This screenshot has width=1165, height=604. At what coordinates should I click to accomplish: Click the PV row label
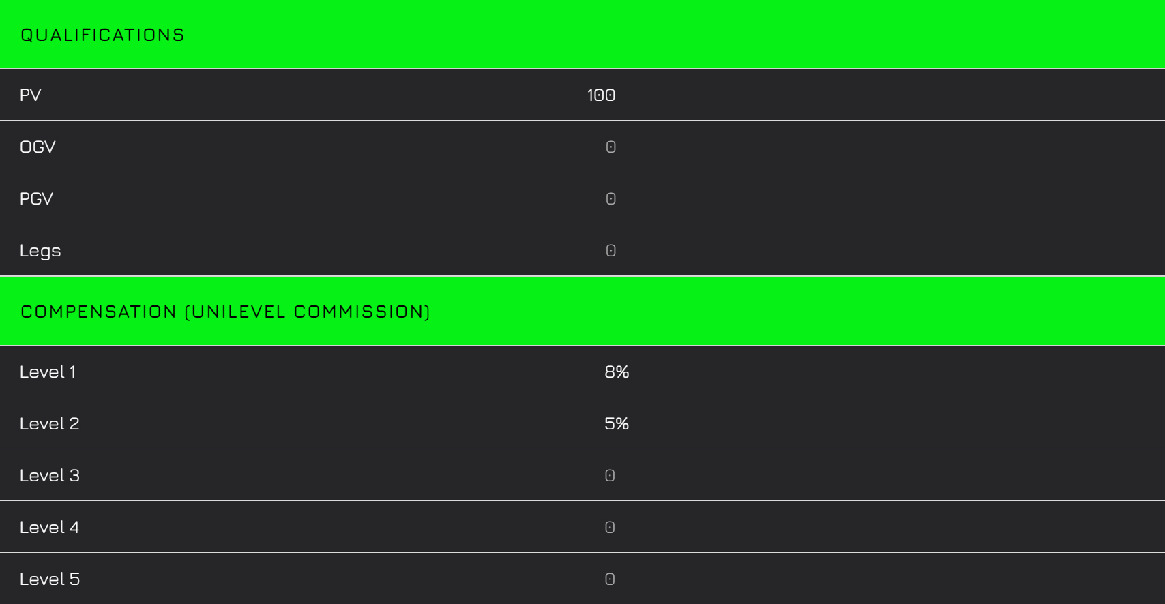click(31, 95)
